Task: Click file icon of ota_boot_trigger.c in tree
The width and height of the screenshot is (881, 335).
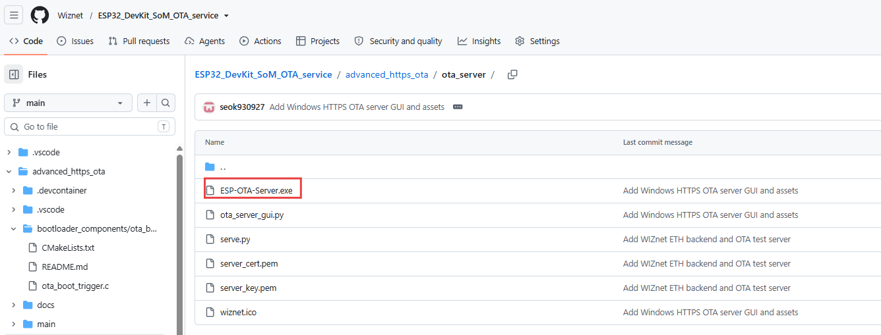Action: (x=33, y=286)
